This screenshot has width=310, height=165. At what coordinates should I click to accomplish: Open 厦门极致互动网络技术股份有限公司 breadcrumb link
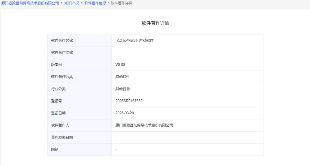[x=30, y=3]
